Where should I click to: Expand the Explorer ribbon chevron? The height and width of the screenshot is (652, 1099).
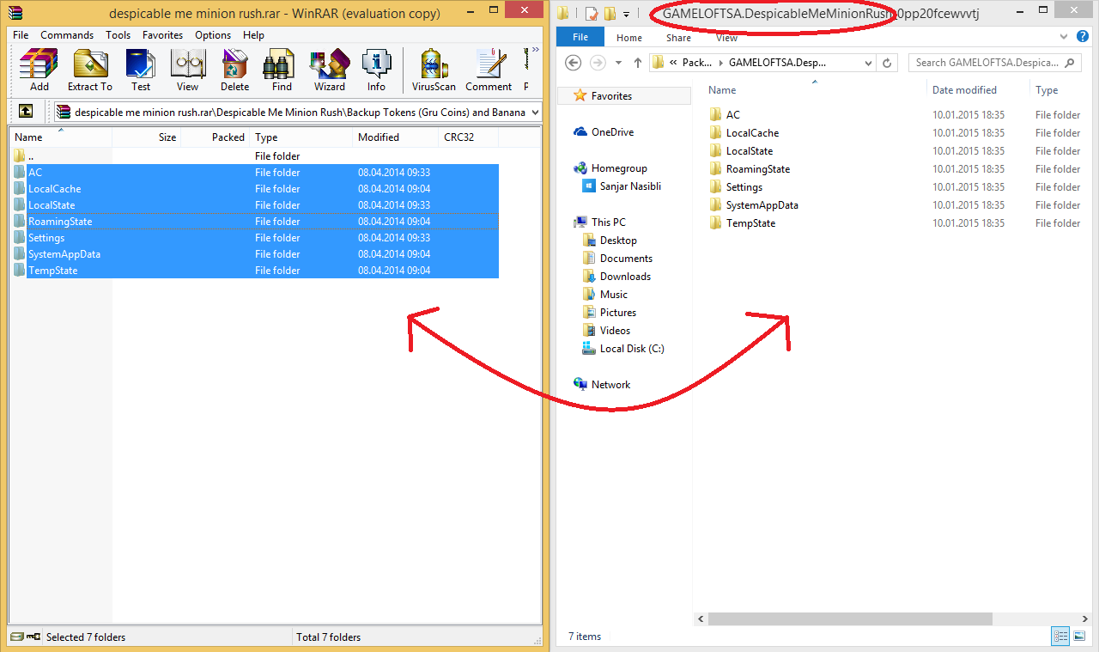[x=1064, y=37]
